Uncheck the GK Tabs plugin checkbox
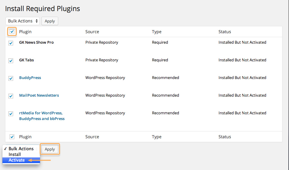Image resolution: width=289 pixels, height=170 pixels. [x=11, y=61]
